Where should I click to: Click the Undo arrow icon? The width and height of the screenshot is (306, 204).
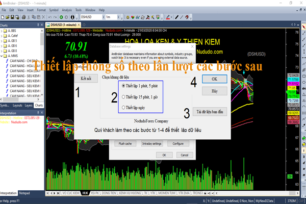50,17
